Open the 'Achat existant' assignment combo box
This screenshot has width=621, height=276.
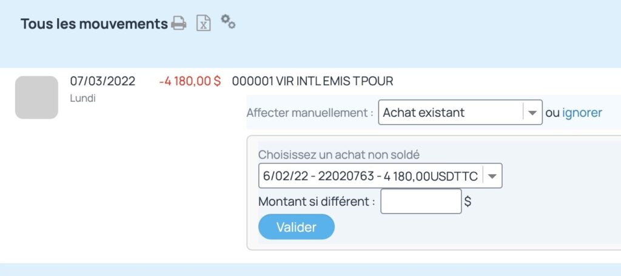[x=460, y=113]
